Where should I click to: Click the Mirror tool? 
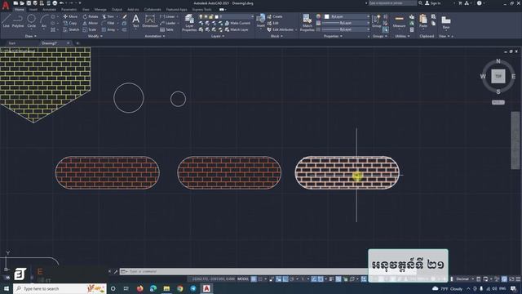91,23
